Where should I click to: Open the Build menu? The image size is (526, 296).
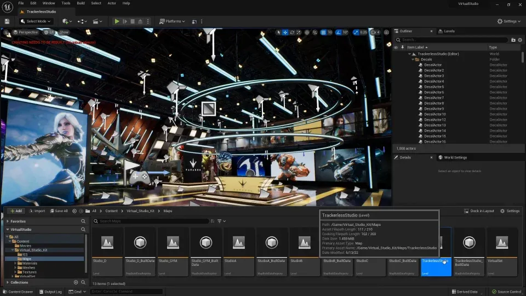[81, 3]
